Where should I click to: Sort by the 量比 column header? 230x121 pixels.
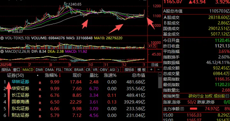tap(94, 75)
